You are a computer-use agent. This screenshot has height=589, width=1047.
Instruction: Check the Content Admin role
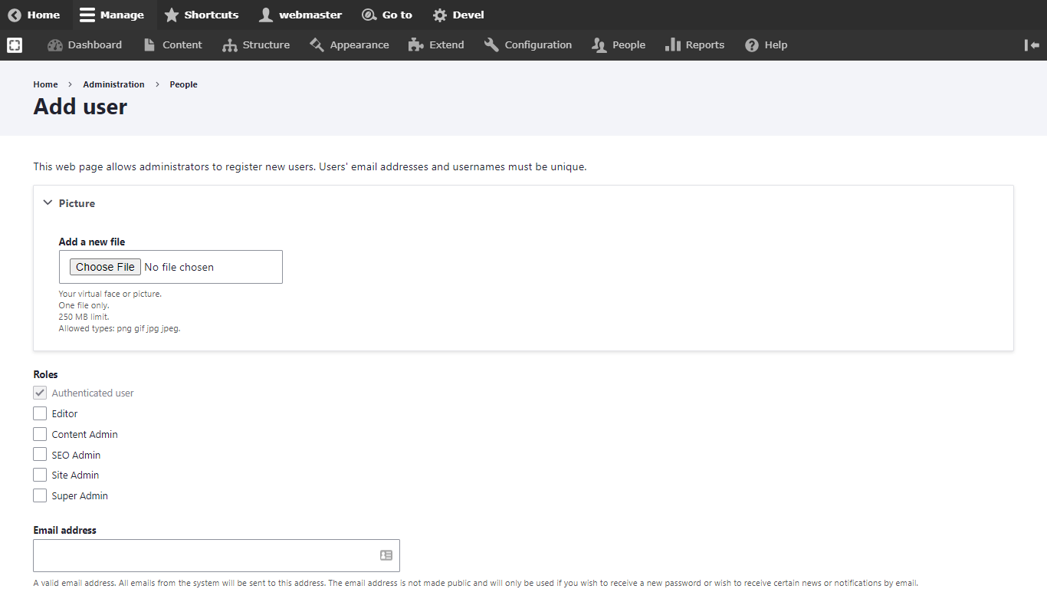pyautogui.click(x=40, y=434)
